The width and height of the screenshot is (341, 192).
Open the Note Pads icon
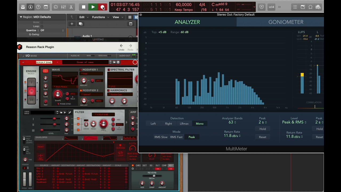(303, 7)
